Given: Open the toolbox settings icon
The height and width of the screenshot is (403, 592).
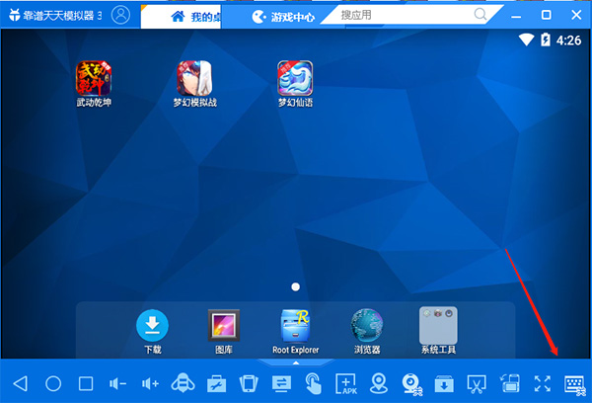Looking at the screenshot, I should pyautogui.click(x=216, y=383).
